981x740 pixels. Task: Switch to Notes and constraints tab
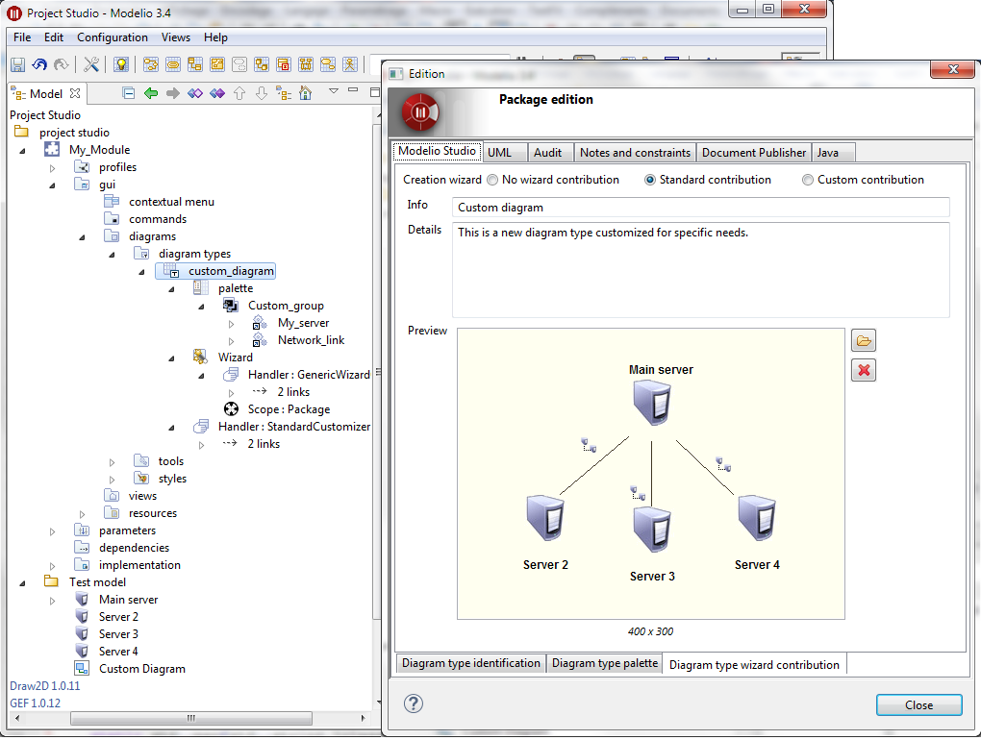click(635, 153)
